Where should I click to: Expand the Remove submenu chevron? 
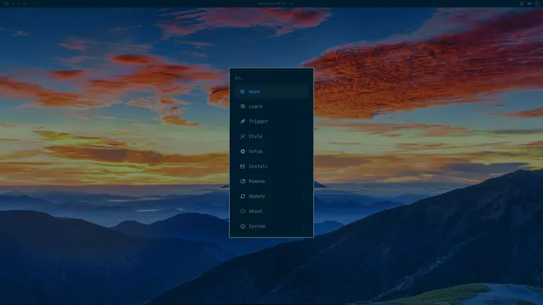click(304, 181)
